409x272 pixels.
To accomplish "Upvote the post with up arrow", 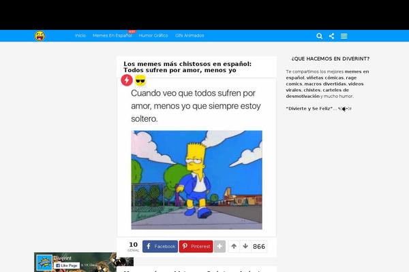I will pyautogui.click(x=234, y=246).
